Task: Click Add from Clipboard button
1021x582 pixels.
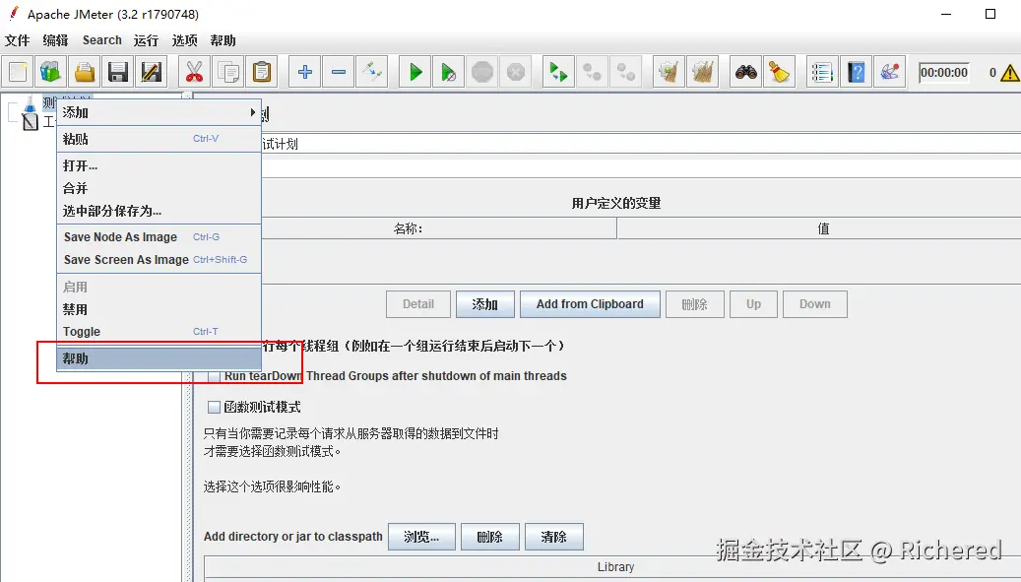Action: click(590, 304)
